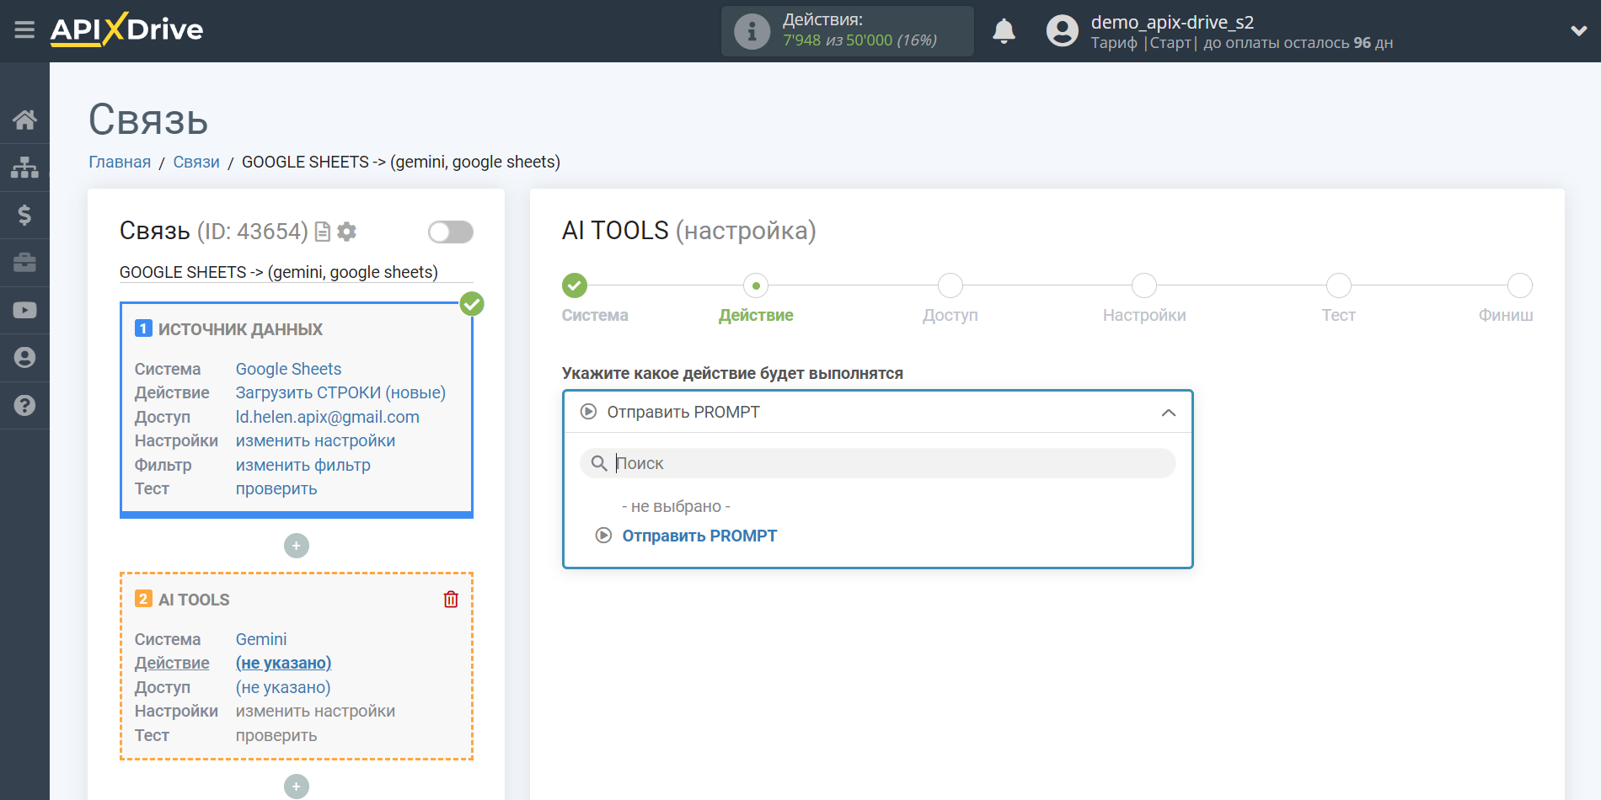Click the demo_apix-drive_s2 account name

click(1172, 22)
